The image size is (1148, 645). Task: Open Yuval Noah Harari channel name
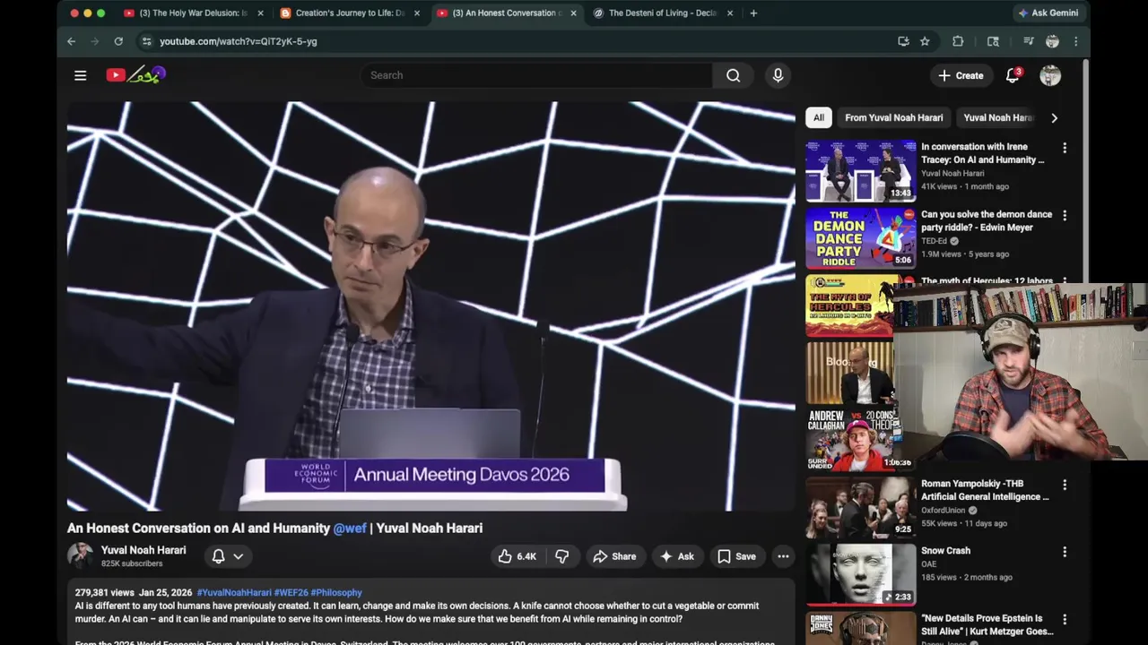click(x=143, y=550)
